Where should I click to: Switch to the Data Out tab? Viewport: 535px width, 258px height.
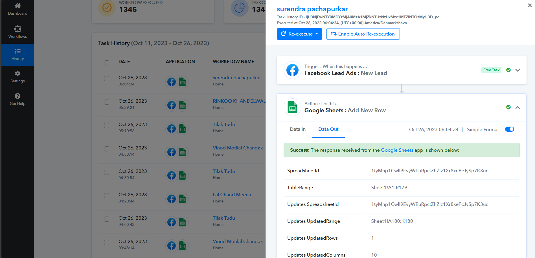tap(328, 129)
